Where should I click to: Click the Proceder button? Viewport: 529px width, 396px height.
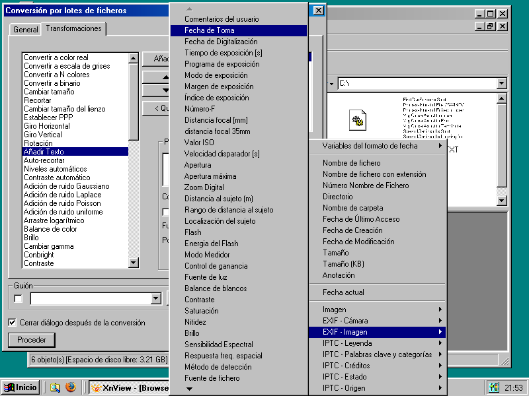(32, 340)
